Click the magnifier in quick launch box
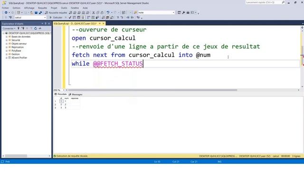The width and height of the screenshot is (304, 171). (283, 2)
